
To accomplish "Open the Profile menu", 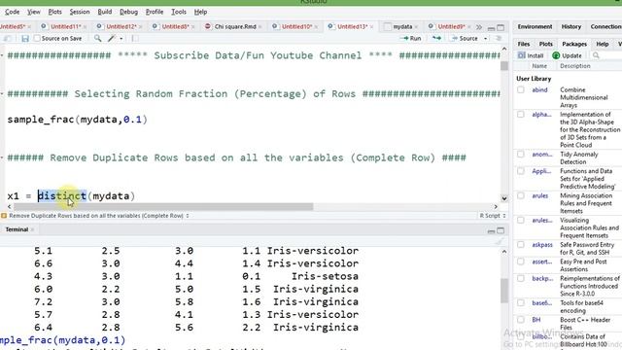I will click(x=155, y=12).
